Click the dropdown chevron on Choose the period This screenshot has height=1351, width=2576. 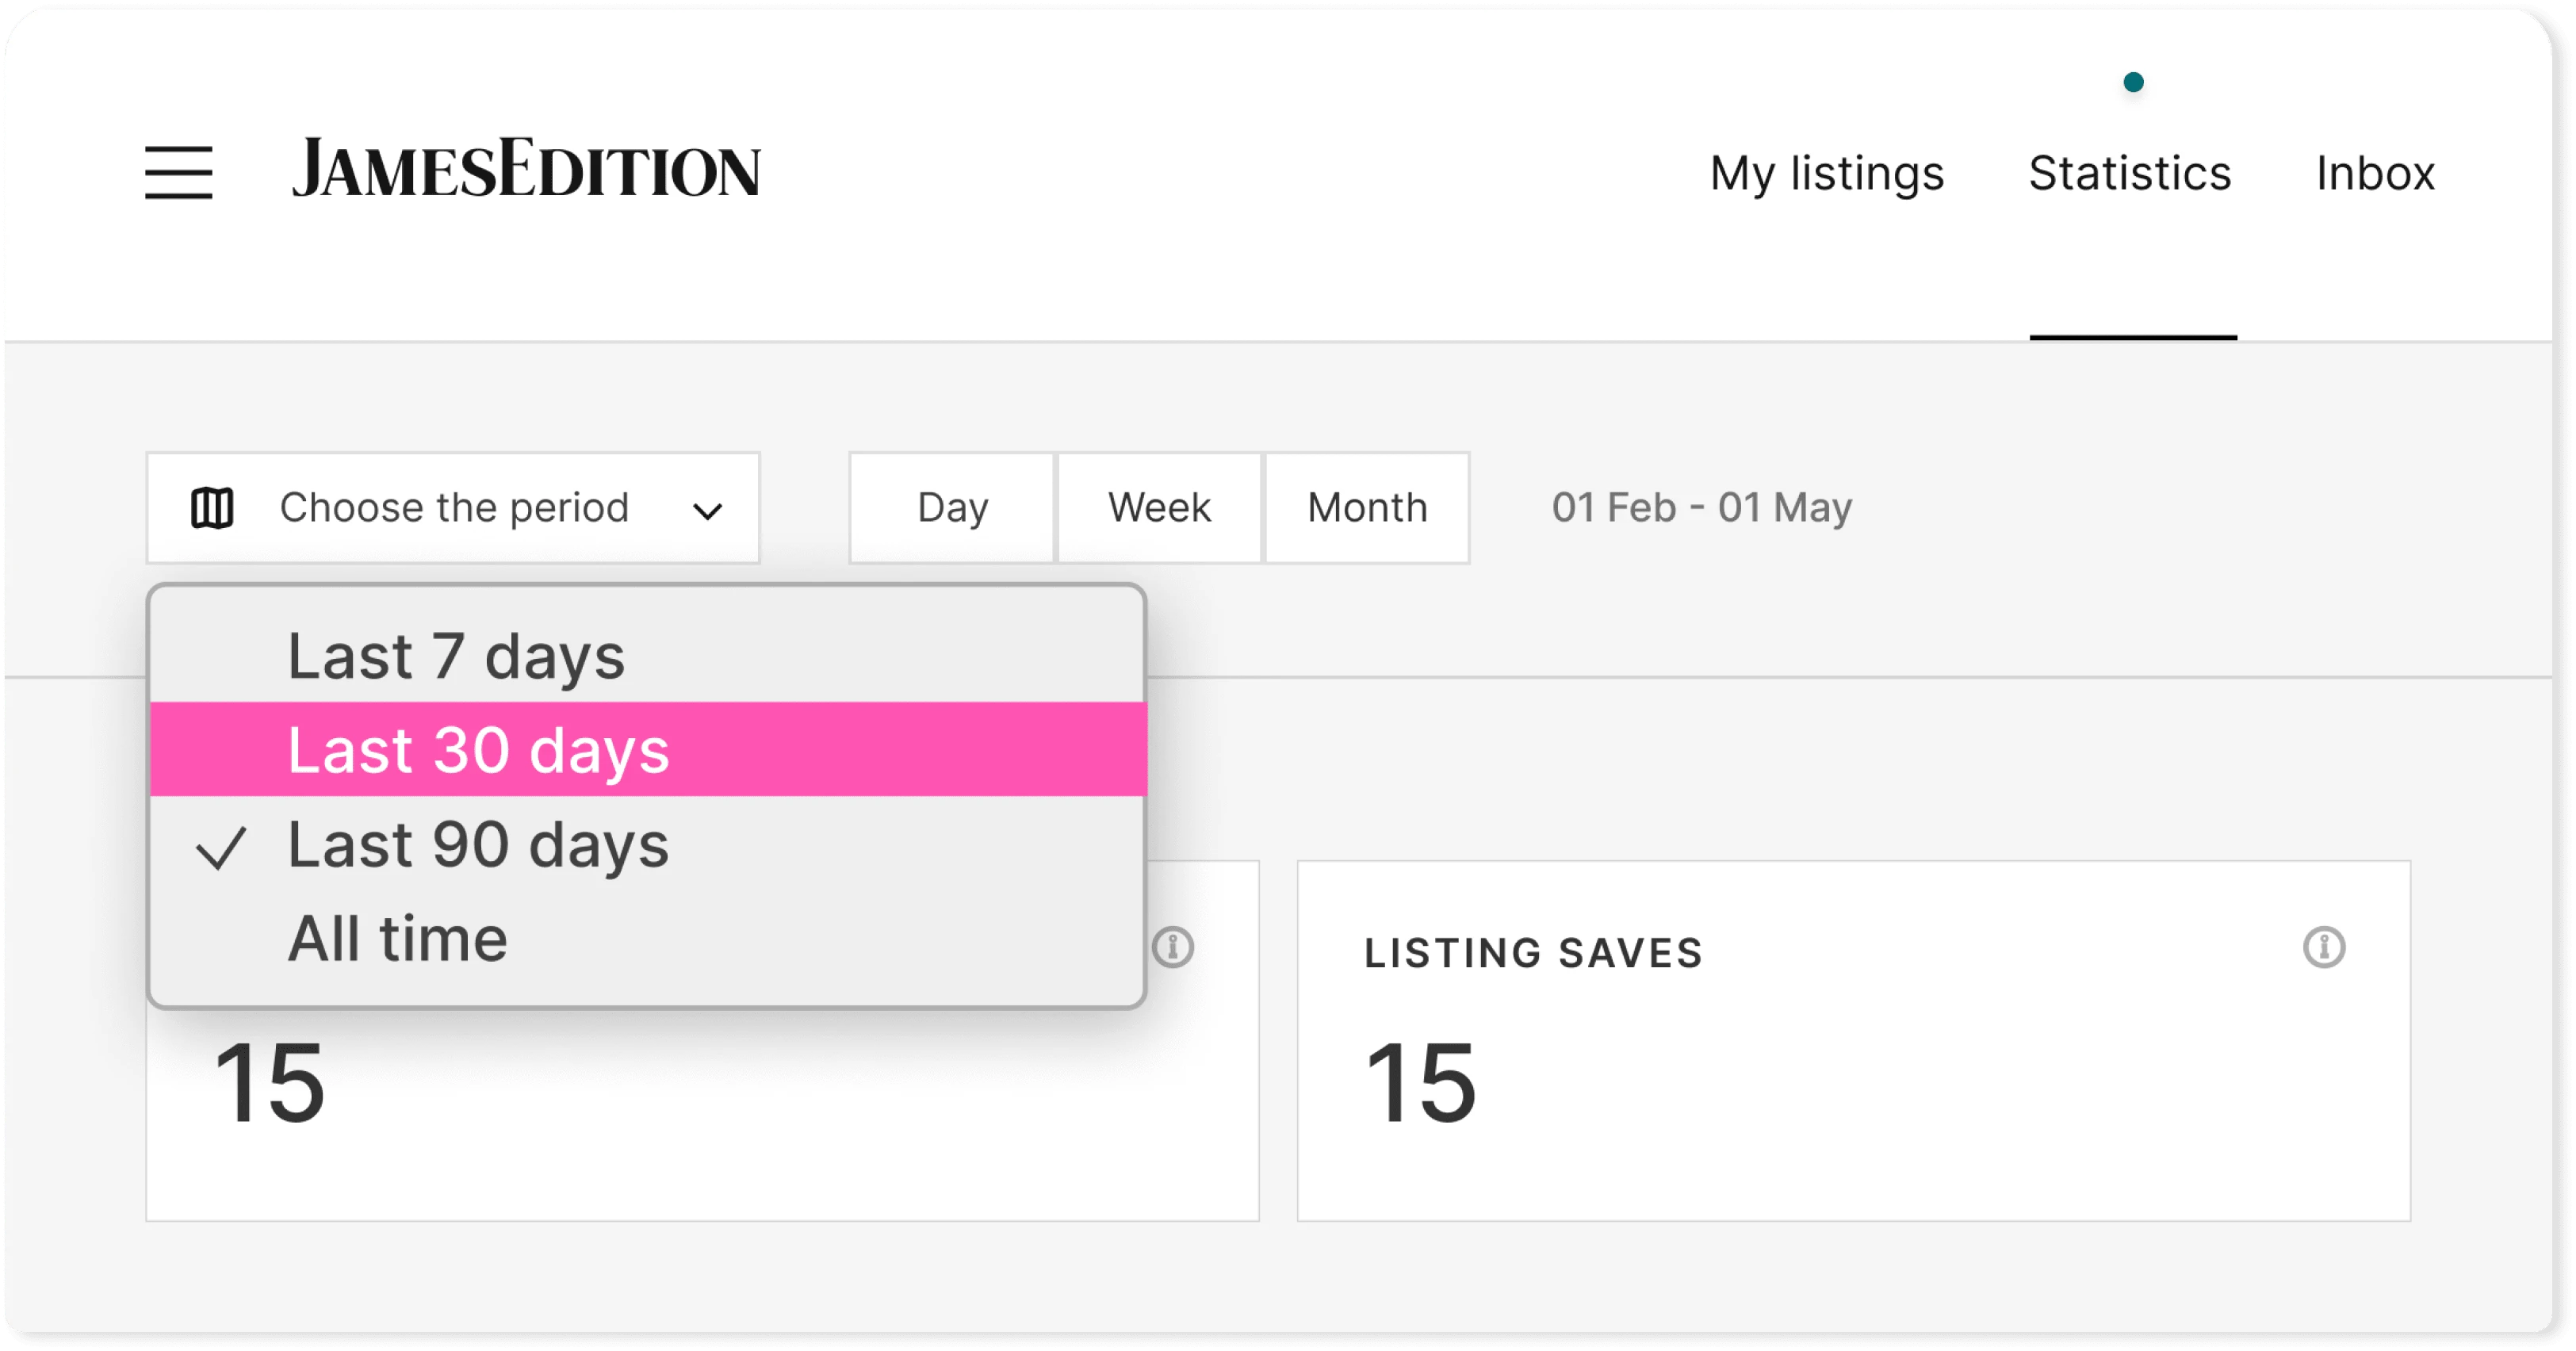(x=710, y=507)
